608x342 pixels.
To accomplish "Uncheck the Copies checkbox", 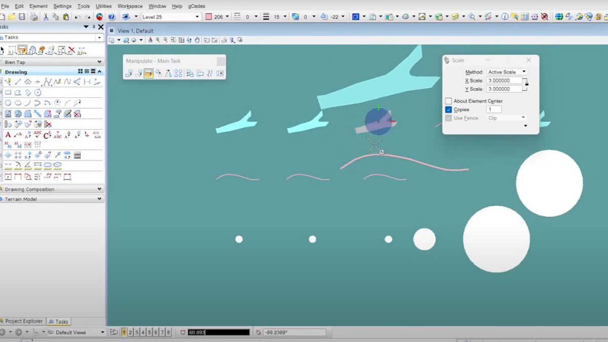I will click(448, 109).
